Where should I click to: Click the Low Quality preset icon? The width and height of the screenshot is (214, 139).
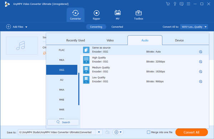pyautogui.click(x=86, y=80)
